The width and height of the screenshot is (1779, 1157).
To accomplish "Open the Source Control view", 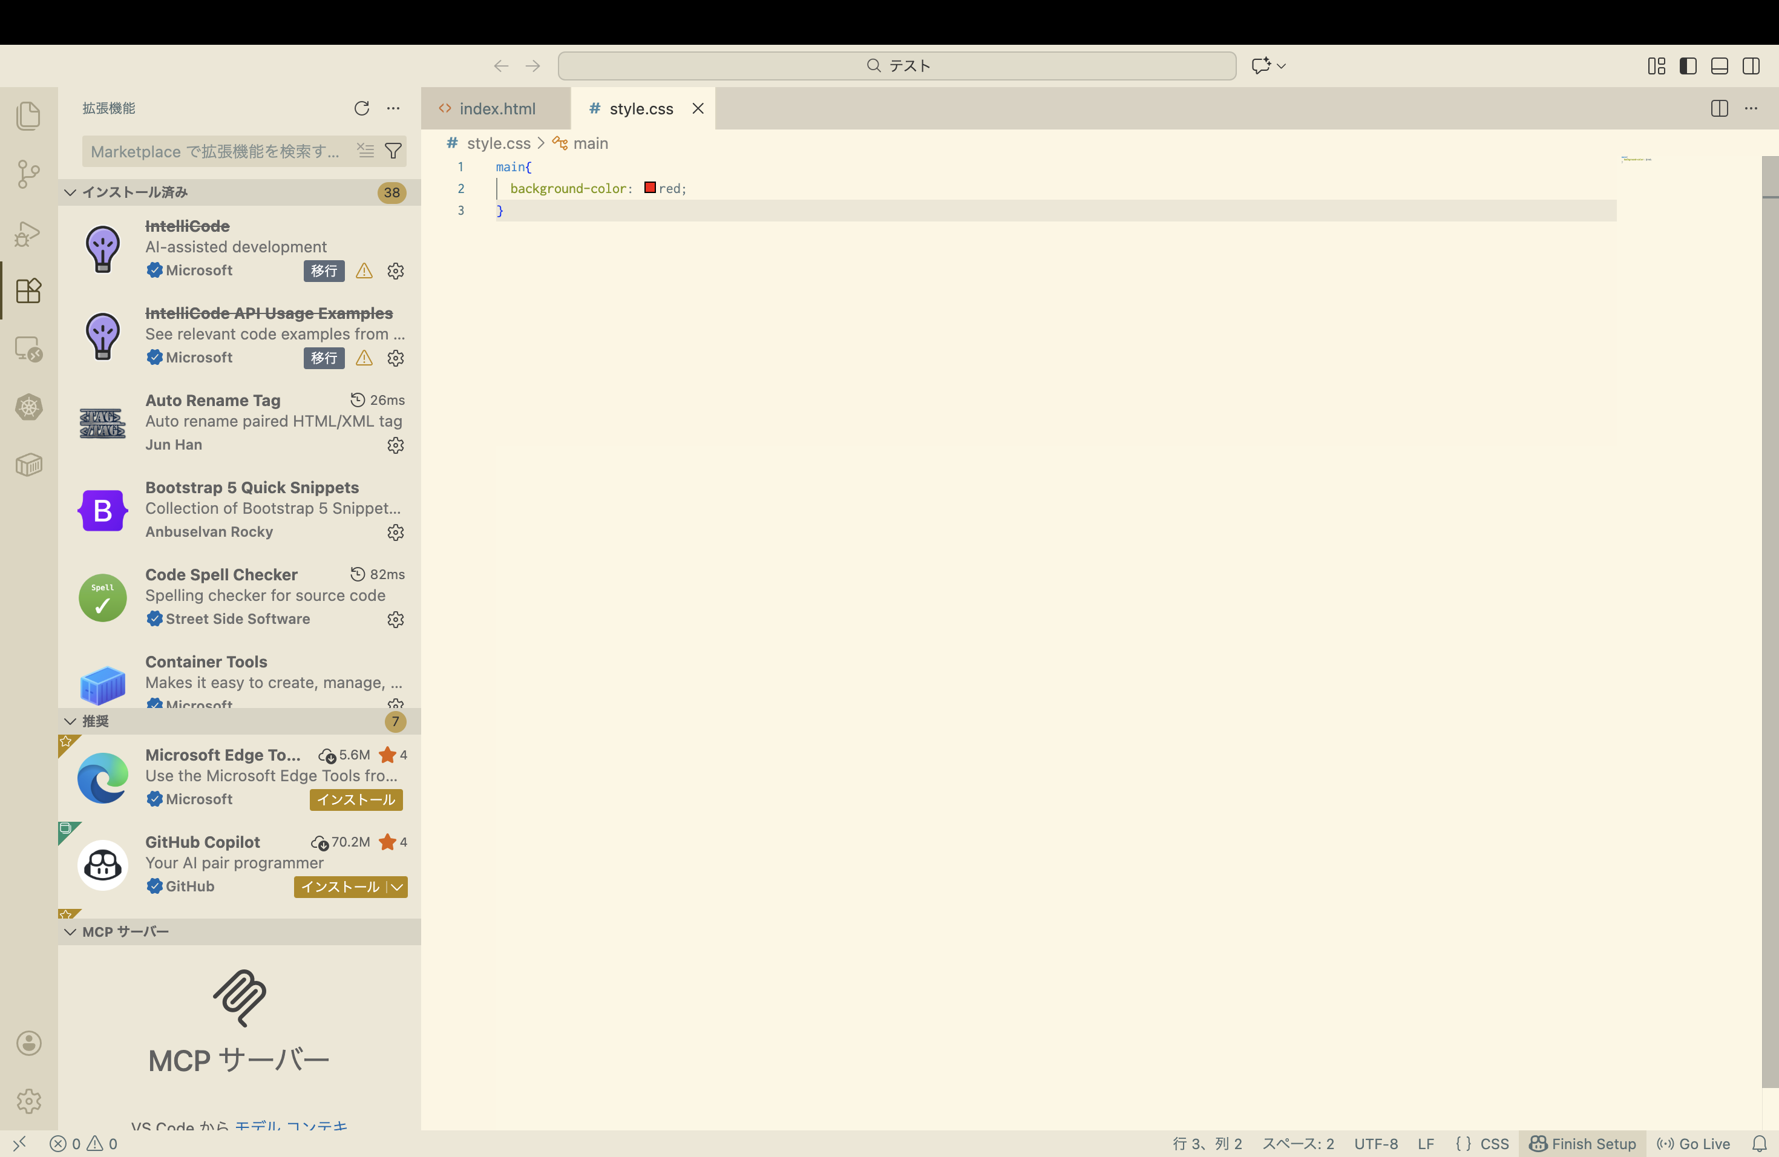I will (x=28, y=174).
